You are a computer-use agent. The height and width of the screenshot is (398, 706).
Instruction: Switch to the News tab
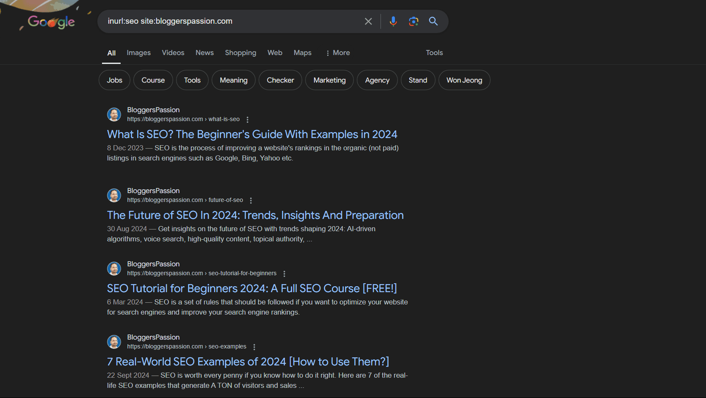tap(204, 53)
